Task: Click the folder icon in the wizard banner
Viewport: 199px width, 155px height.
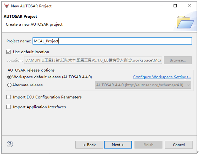Action: point(185,22)
